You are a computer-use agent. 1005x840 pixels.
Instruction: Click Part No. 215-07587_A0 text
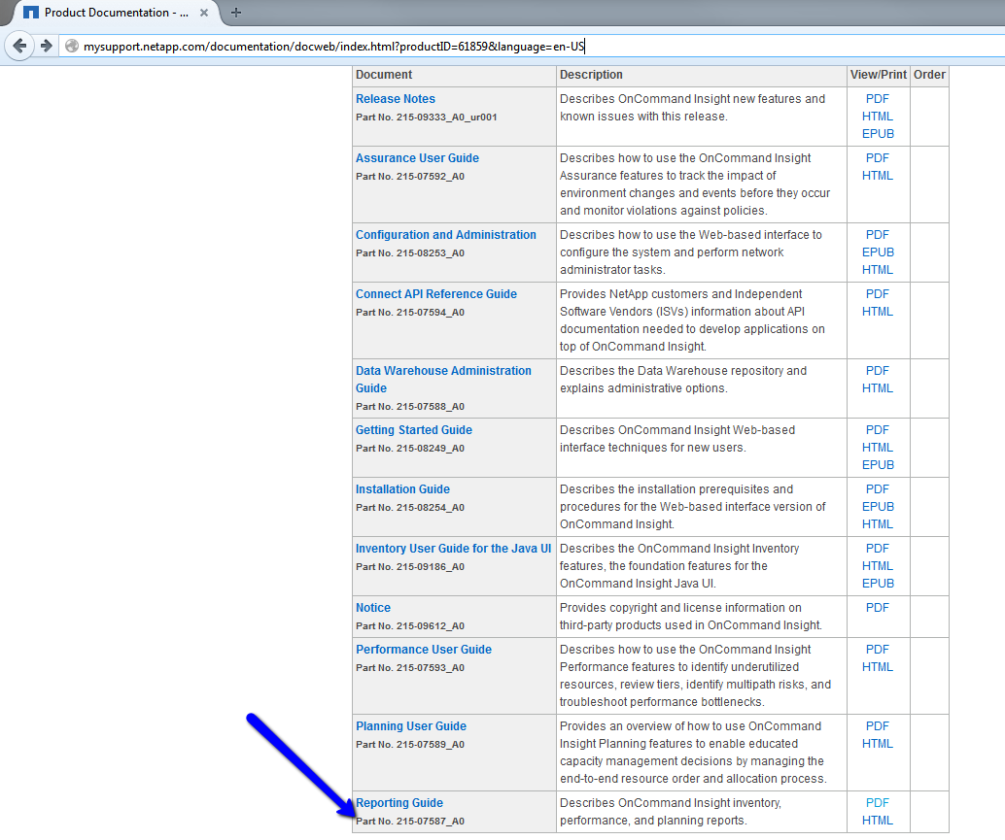point(410,821)
